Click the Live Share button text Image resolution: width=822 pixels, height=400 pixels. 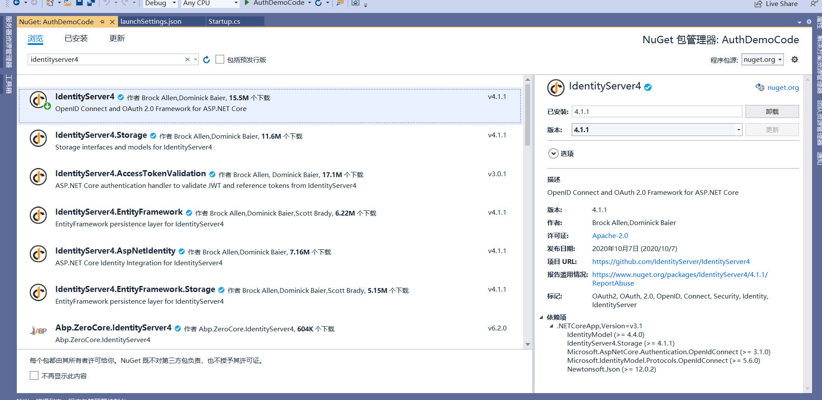[781, 4]
